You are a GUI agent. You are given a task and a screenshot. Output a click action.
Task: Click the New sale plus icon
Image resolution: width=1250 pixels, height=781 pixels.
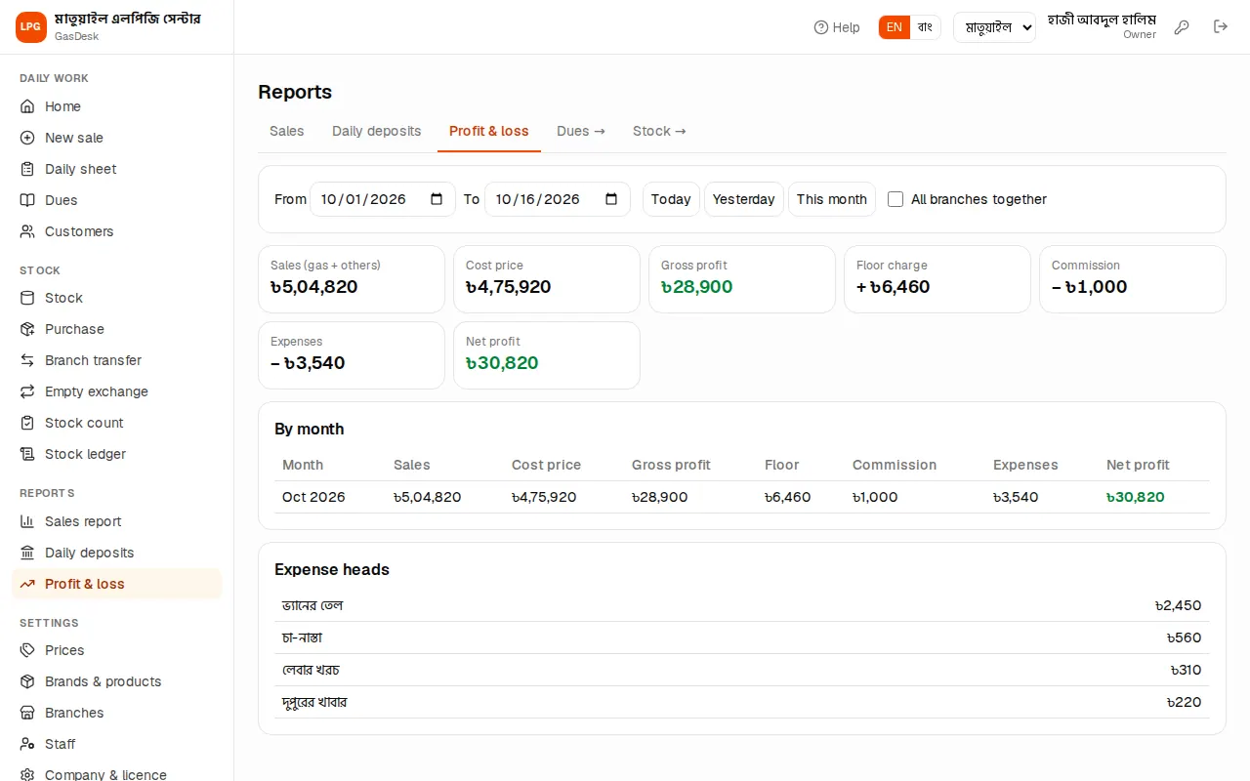point(27,138)
